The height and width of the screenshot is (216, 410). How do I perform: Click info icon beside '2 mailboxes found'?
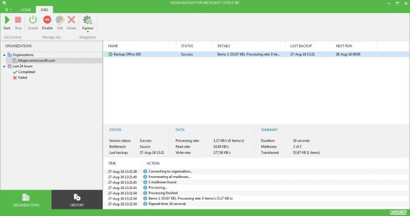pos(145,182)
